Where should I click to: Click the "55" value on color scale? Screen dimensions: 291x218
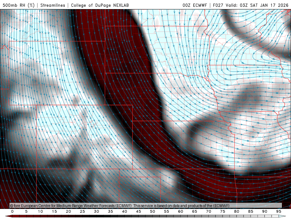click(x=167, y=211)
